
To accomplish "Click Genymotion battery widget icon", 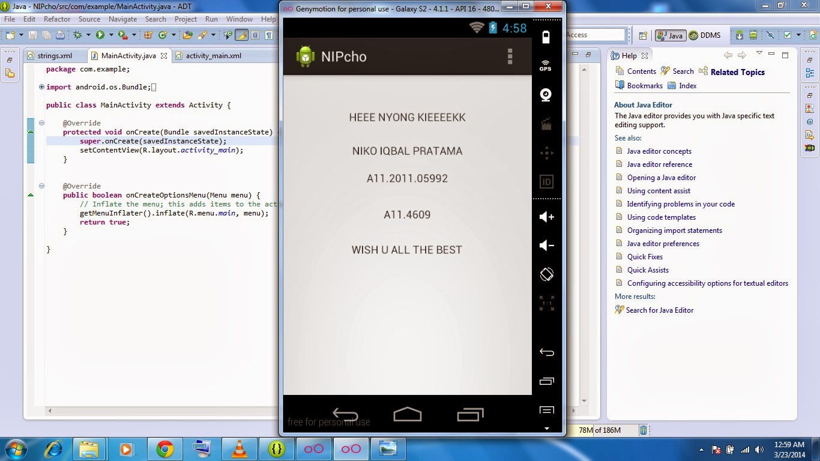I will 546,37.
